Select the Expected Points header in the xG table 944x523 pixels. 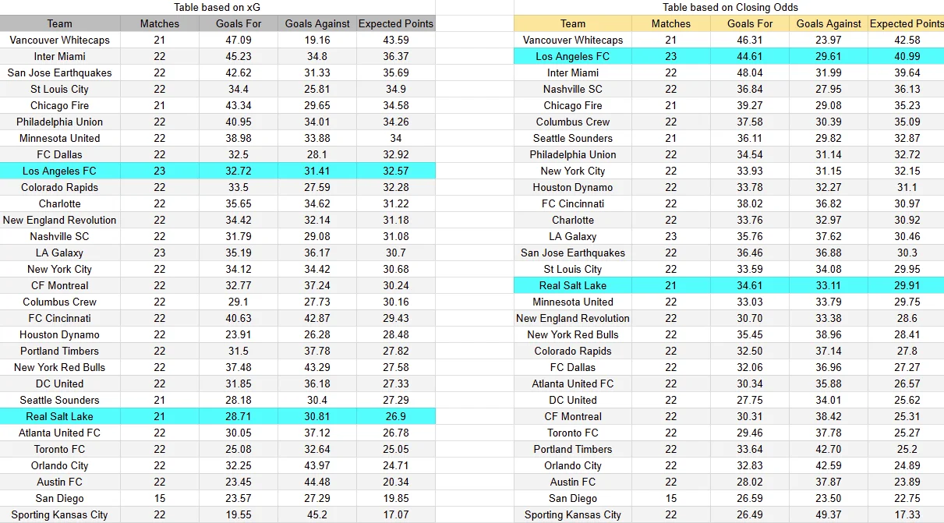pyautogui.click(x=396, y=23)
